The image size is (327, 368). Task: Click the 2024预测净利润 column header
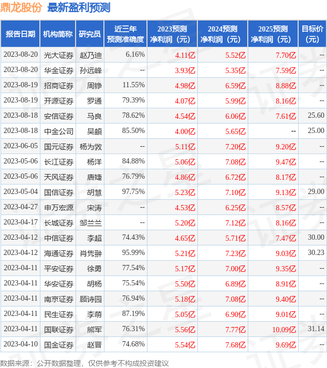coord(223,34)
